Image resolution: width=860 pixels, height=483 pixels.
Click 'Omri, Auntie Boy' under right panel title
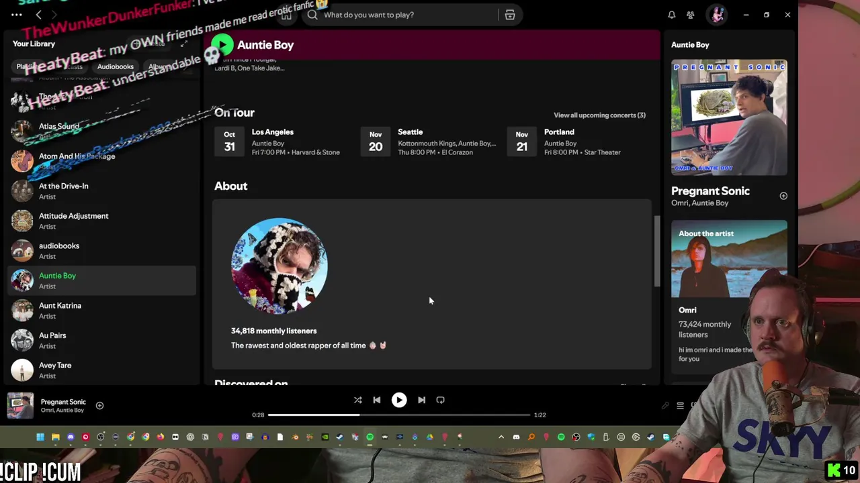tap(699, 203)
